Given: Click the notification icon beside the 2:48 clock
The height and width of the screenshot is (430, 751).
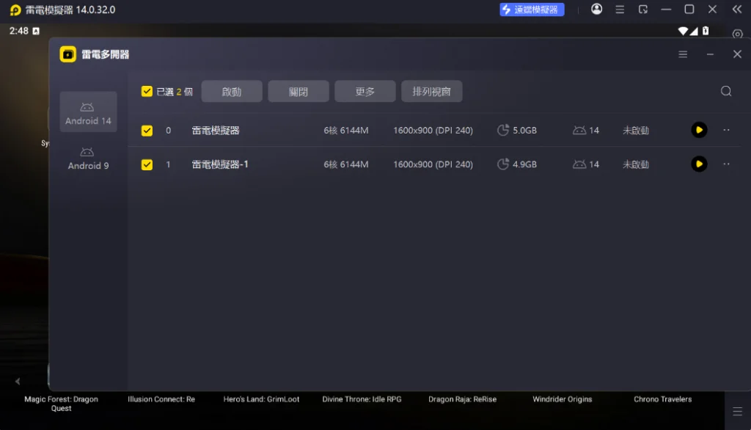Looking at the screenshot, I should pos(36,31).
